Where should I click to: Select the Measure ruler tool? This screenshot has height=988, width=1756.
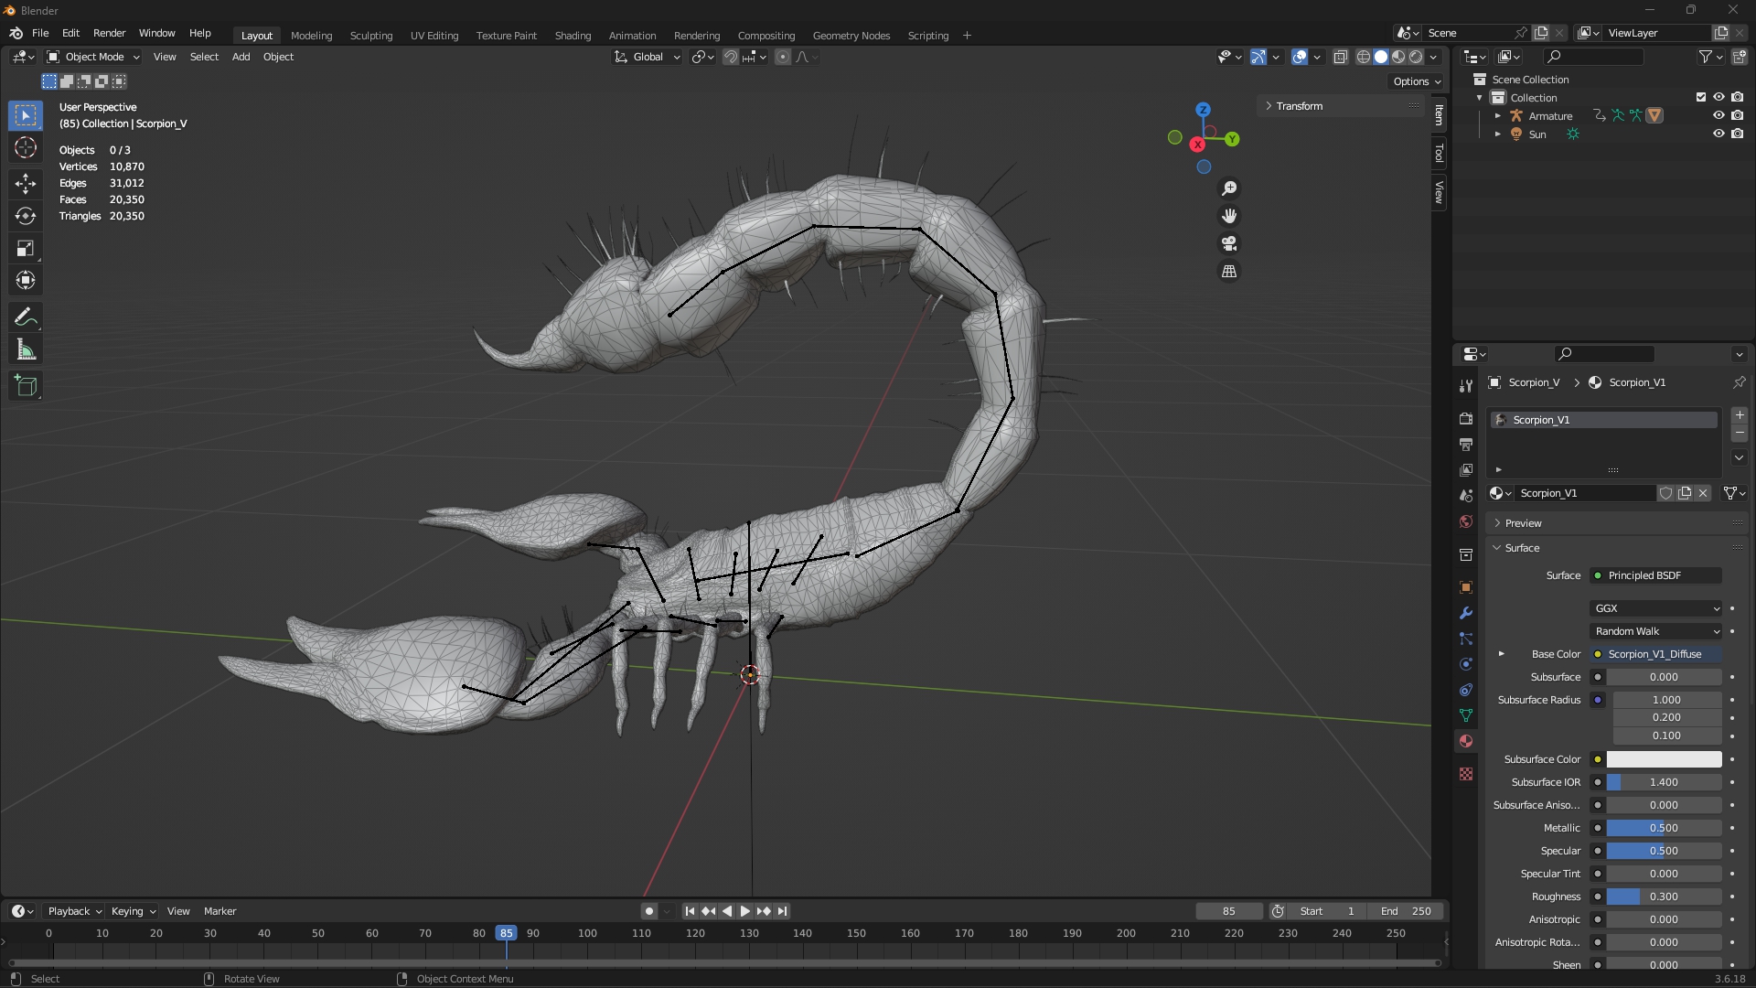tap(26, 350)
